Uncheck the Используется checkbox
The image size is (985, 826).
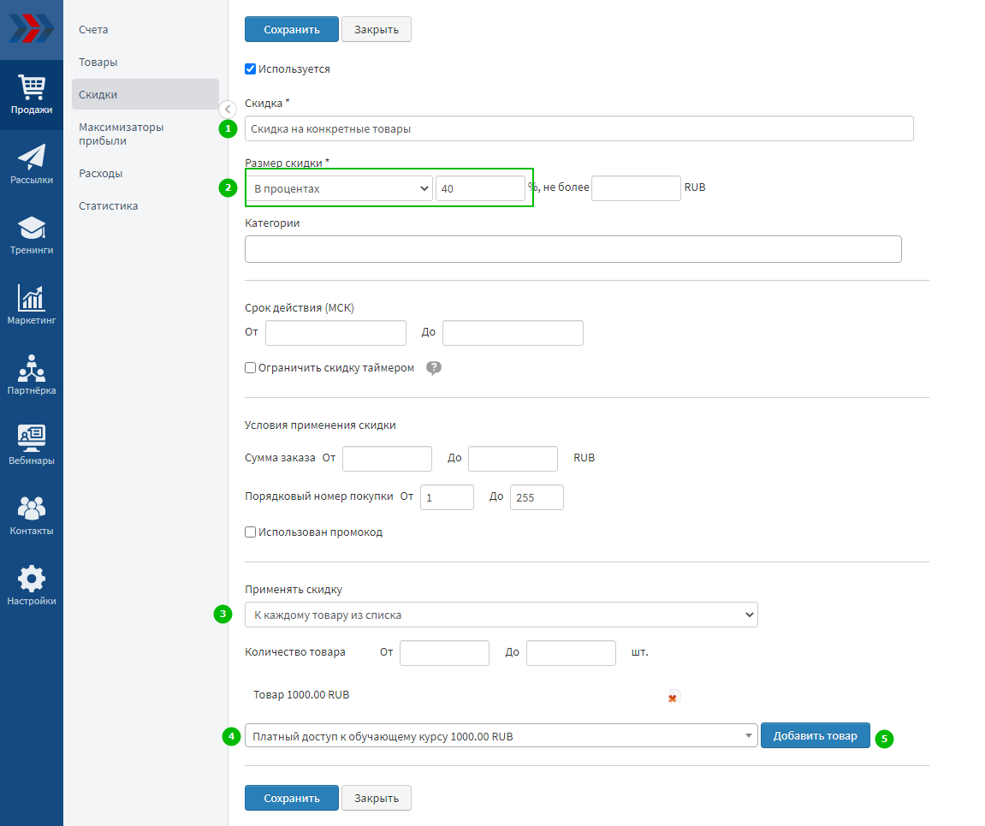[251, 69]
